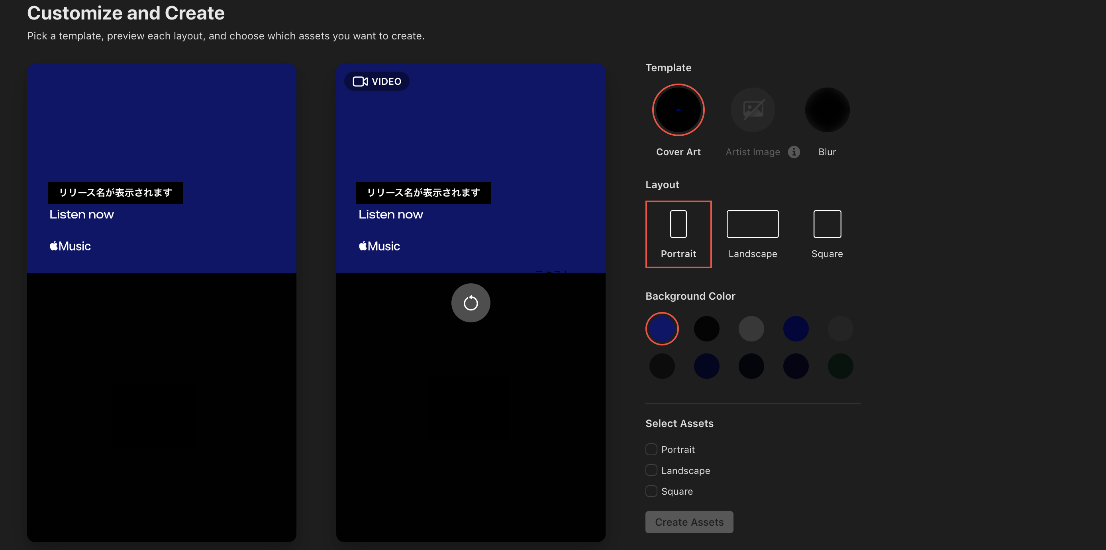This screenshot has height=550, width=1106.
Task: Pick the black swatch in first row
Action: point(707,329)
